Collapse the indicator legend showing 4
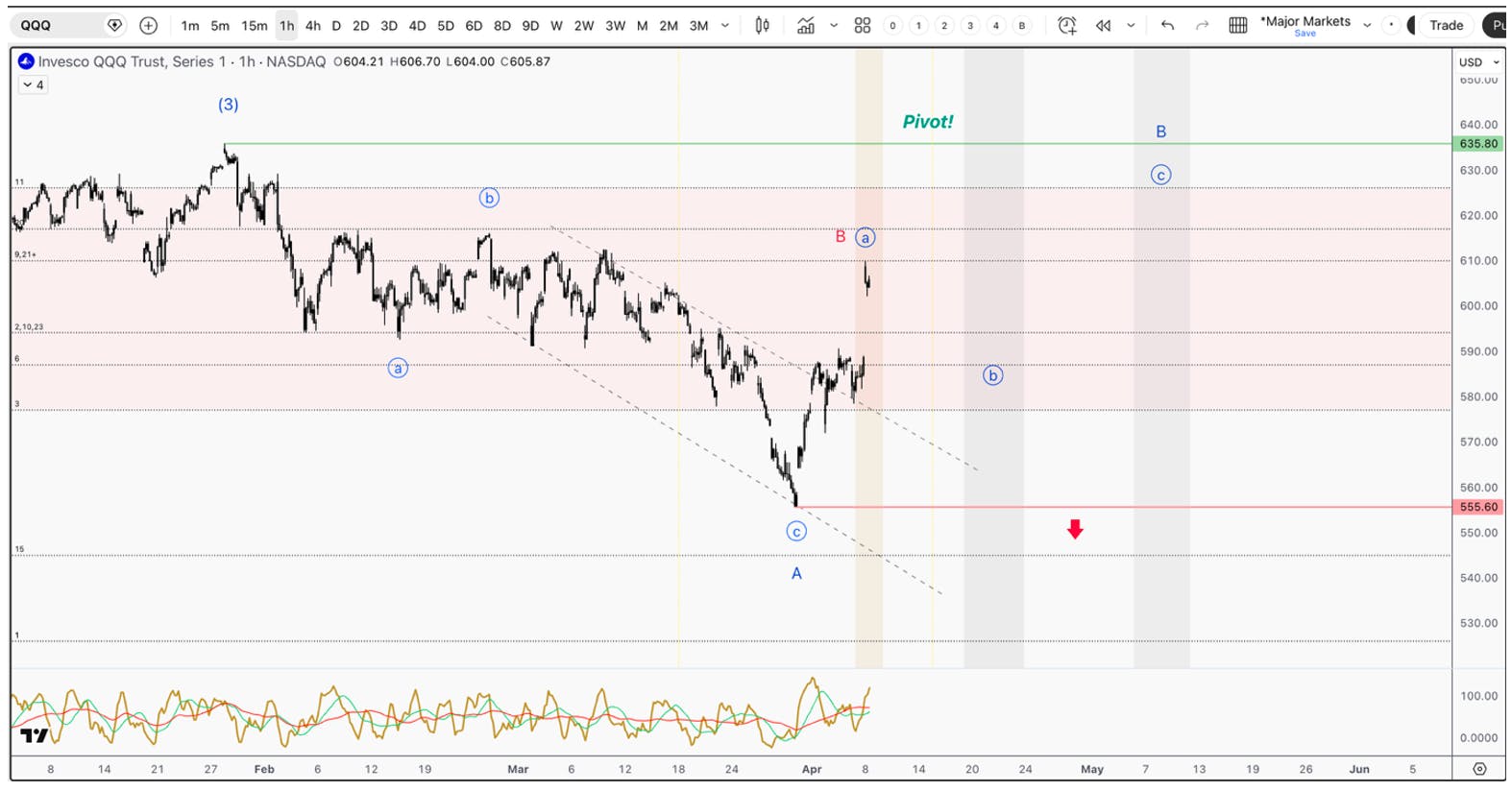 click(33, 85)
